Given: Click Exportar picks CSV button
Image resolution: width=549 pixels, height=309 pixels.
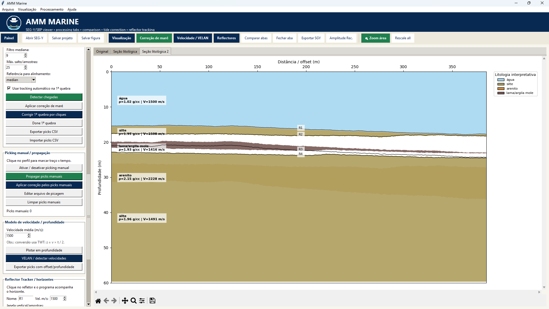Looking at the screenshot, I should tap(44, 132).
